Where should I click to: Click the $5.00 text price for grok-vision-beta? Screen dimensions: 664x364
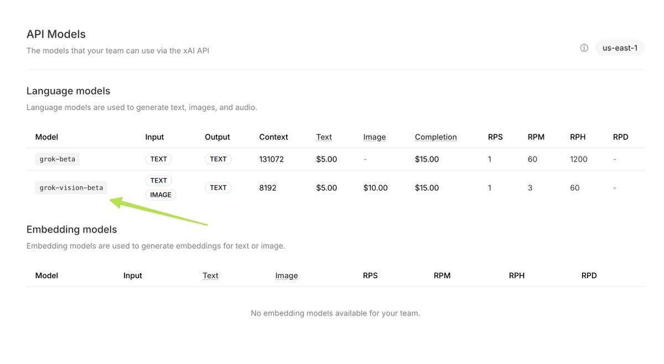[326, 188]
